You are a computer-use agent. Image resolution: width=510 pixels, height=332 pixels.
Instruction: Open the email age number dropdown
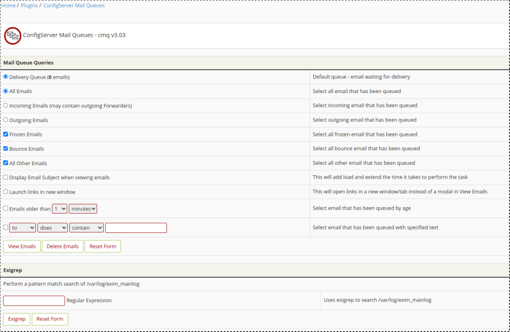coord(60,209)
